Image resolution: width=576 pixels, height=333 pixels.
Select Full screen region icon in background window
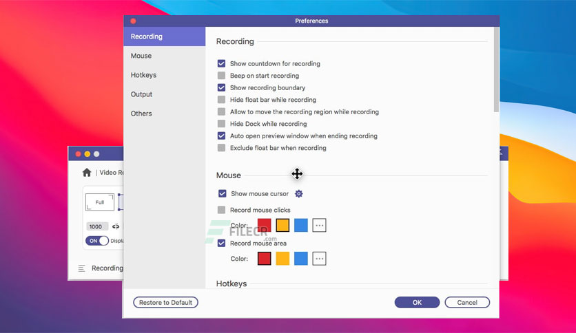click(100, 202)
